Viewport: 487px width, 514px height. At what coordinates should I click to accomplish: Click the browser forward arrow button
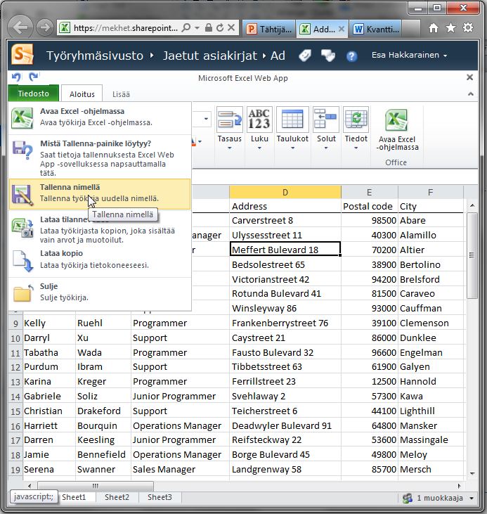tap(44, 27)
